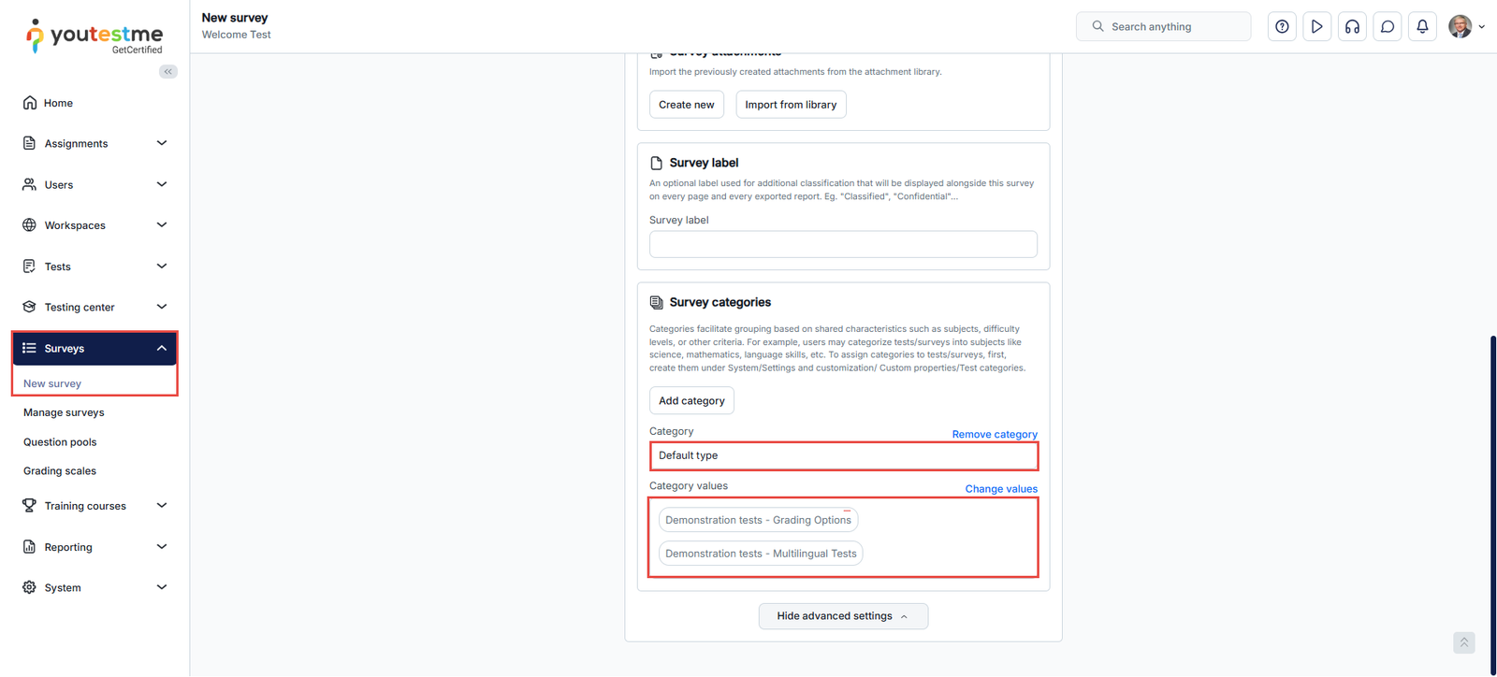This screenshot has height=677, width=1497.
Task: Open Manage surveys page
Action: pyautogui.click(x=64, y=412)
